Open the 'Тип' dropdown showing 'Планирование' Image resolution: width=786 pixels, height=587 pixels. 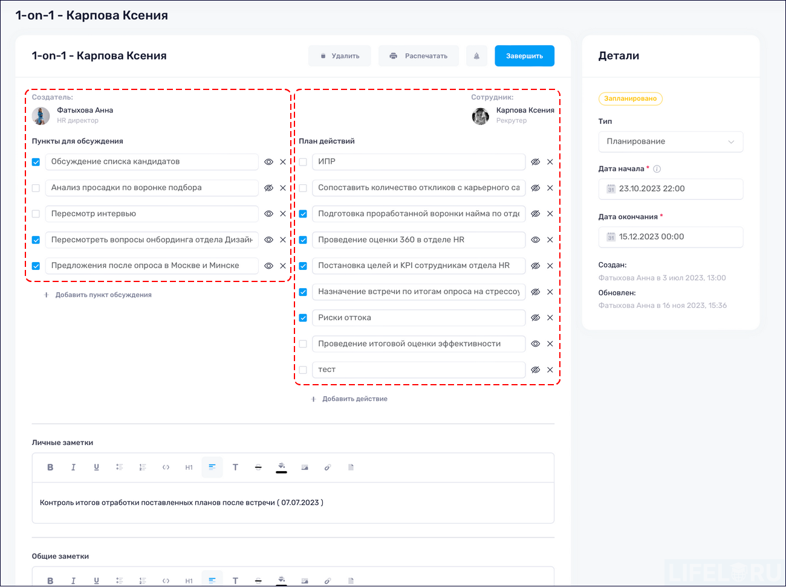tap(671, 141)
